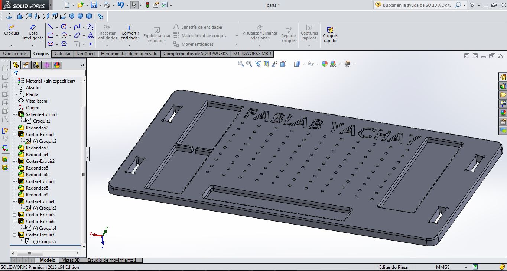Switch to the Calcular tab
Viewport: 507px width, 271px height.
coord(63,54)
